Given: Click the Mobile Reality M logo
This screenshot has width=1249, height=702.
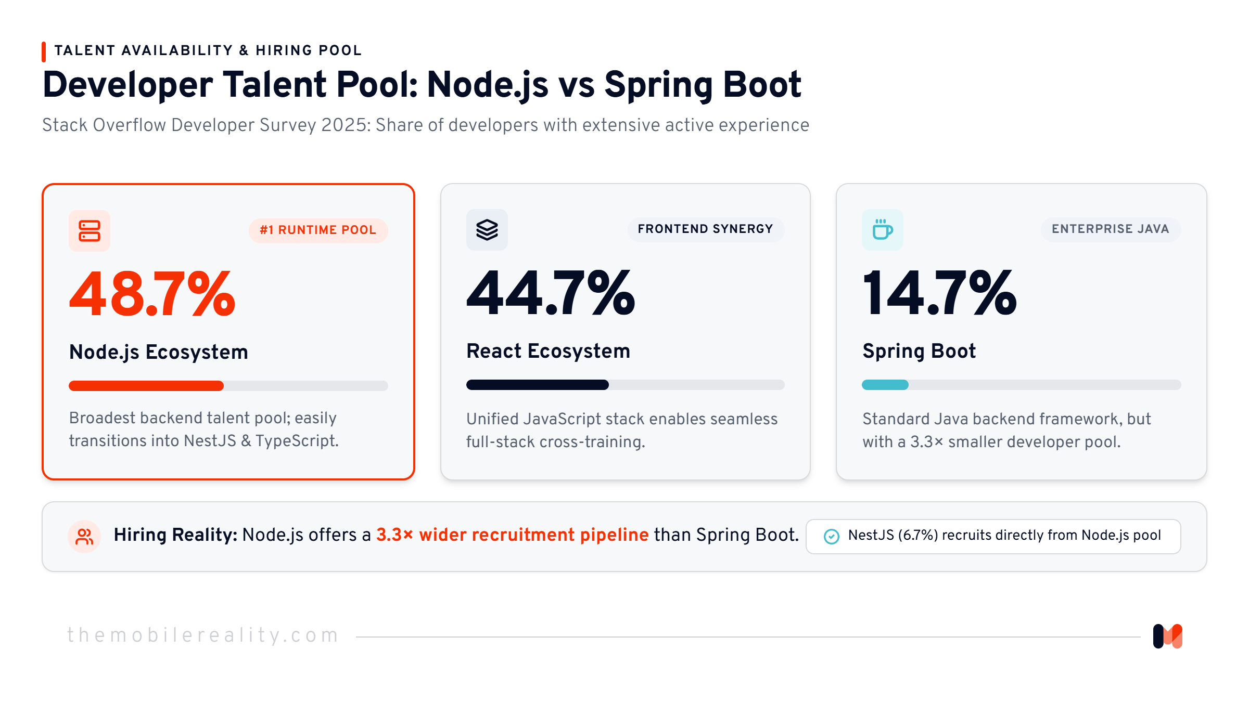Looking at the screenshot, I should tap(1168, 636).
